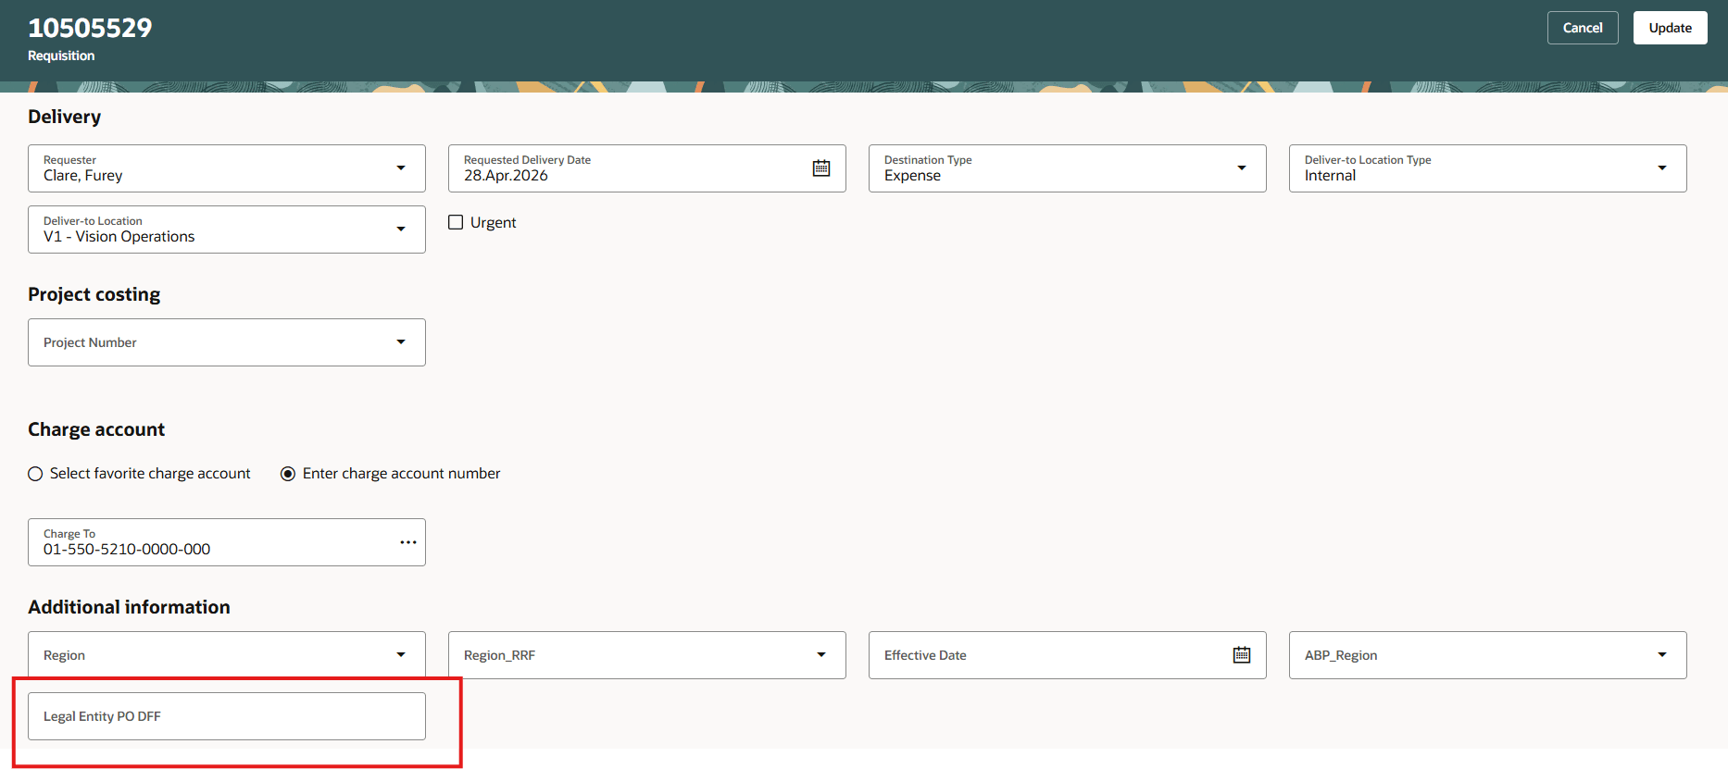
Task: Click the 28.Apr.2026 delivery date value
Action: pos(506,176)
